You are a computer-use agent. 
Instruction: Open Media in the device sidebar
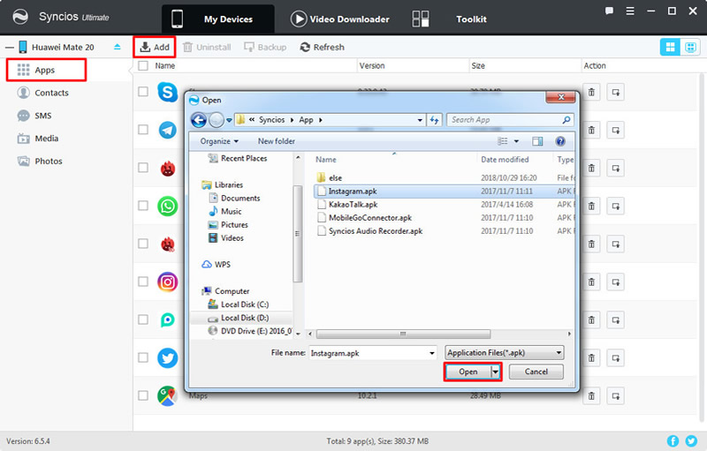[38, 139]
